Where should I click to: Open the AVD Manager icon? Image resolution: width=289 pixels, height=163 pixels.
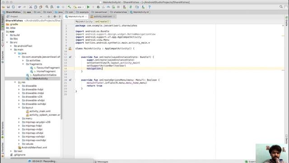[x=125, y=7]
